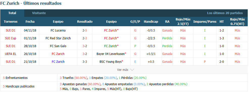Image resolution: width=249 pixels, height=92 pixels.
Task: Click the 3-2 result vs Leverkusen
Action: 85,54
